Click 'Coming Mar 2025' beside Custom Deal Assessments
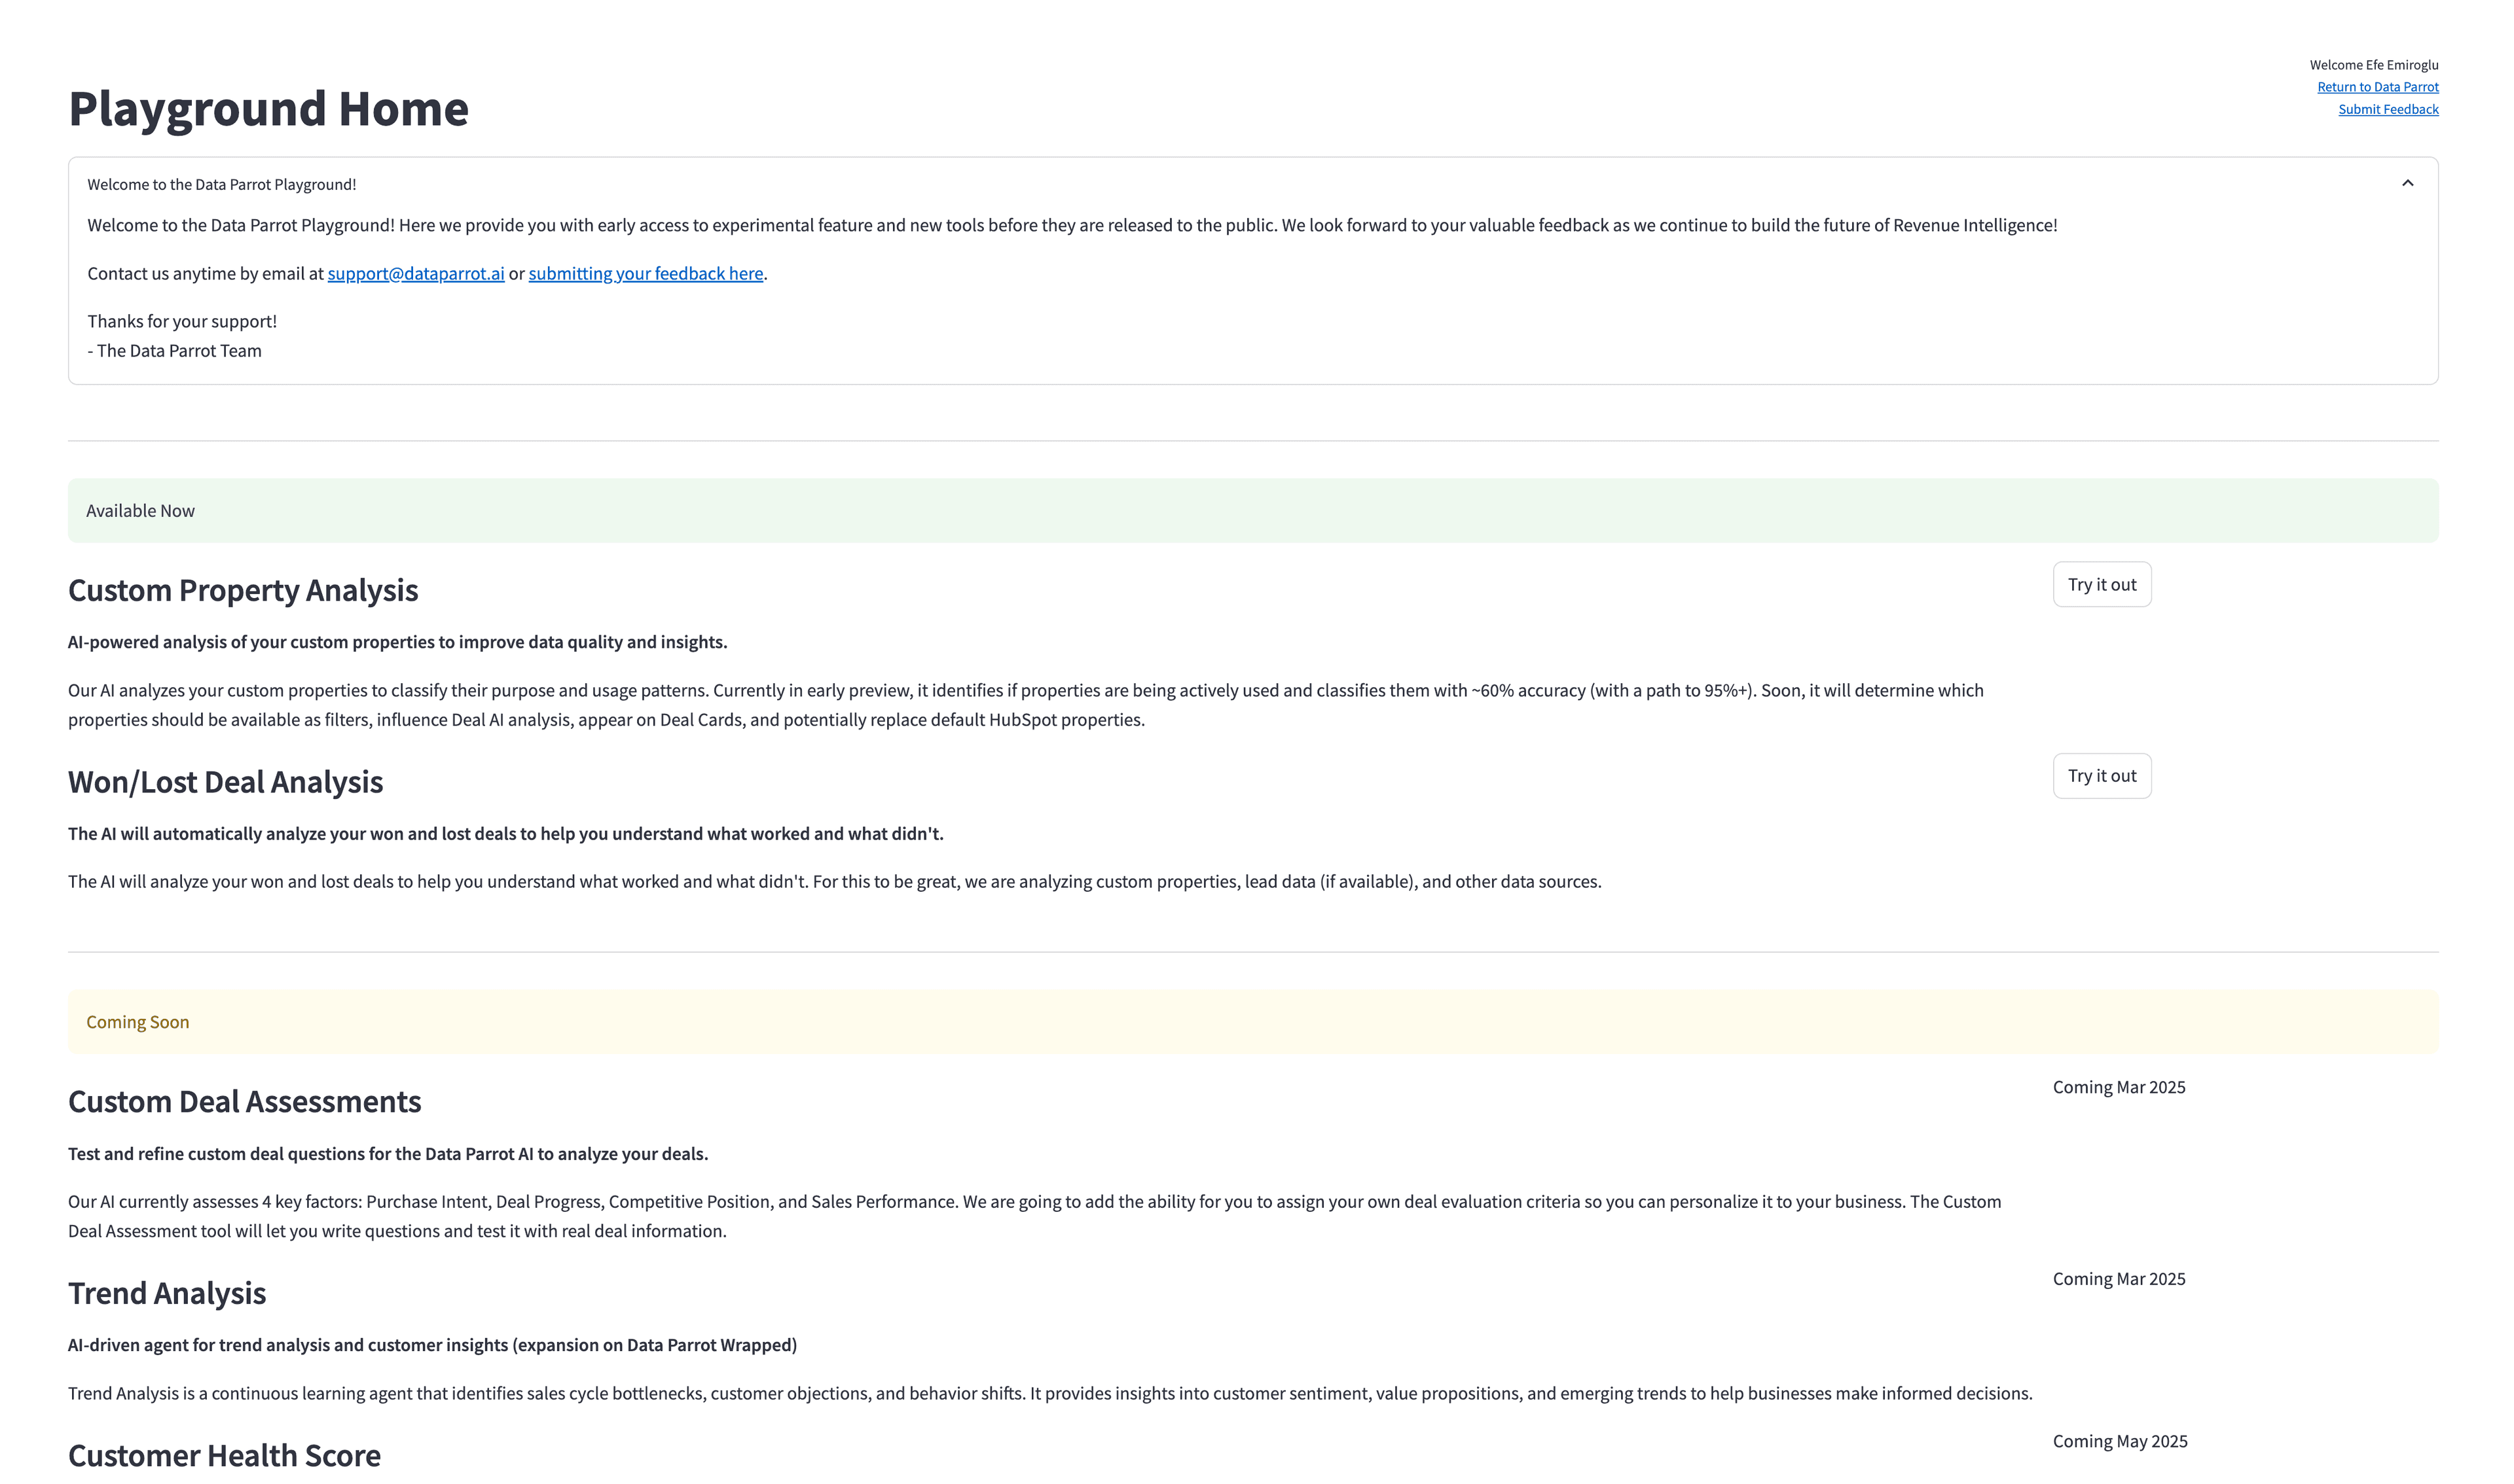Screen dimensions: 2514x1484 tap(2118, 1087)
